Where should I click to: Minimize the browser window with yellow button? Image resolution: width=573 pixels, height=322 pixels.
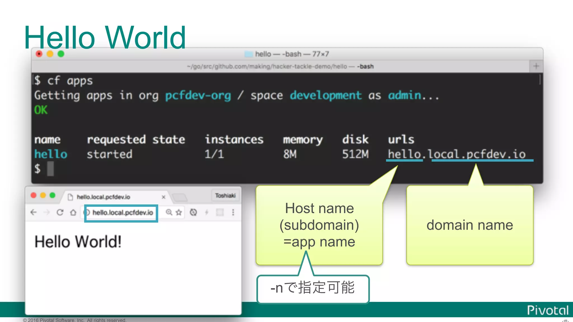(x=43, y=195)
